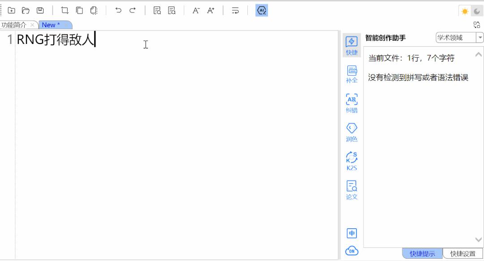The image size is (484, 261).
Task: Click the text RNG打得敌人 in the editor
Action: point(56,39)
